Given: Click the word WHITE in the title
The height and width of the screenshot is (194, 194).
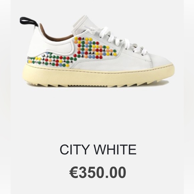Looking at the screenshot, I should click(x=115, y=150).
